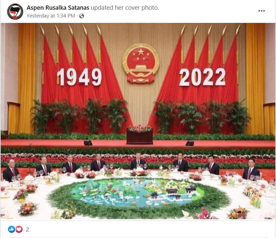Click the globe public audience icon
Image resolution: width=276 pixels, height=238 pixels.
[x=81, y=16]
